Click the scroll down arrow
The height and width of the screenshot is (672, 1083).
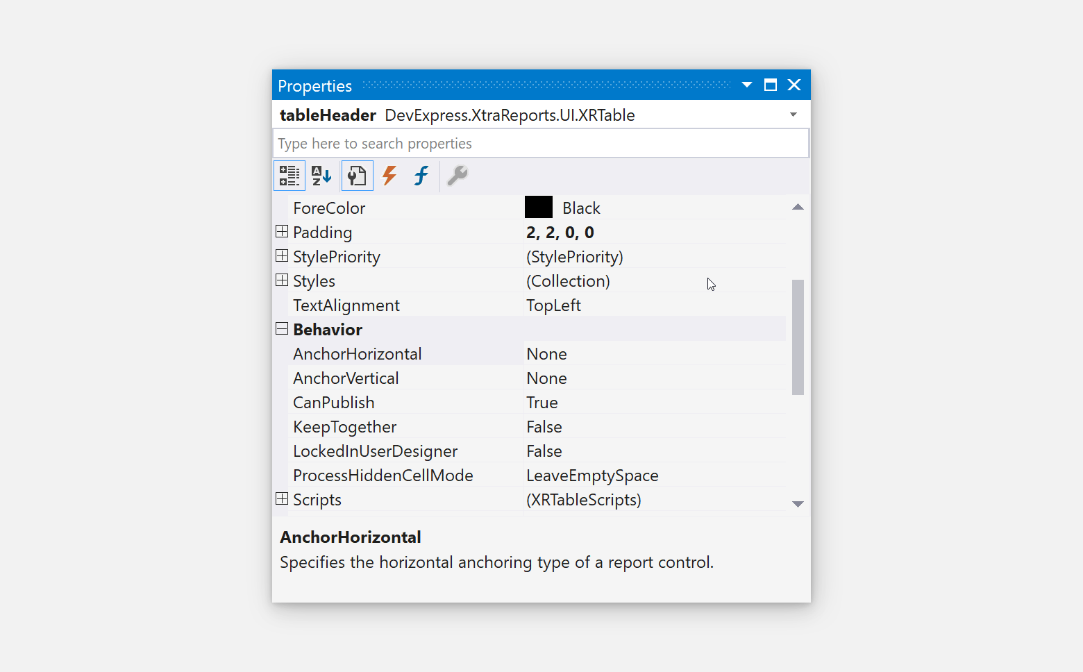pos(798,504)
